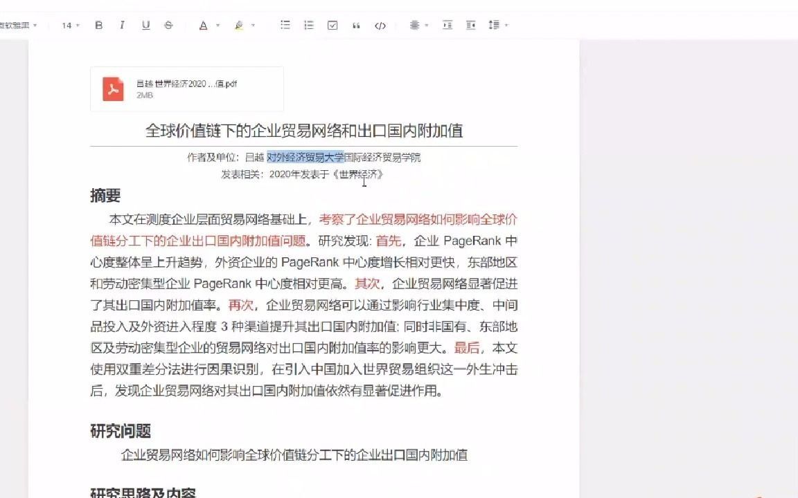The image size is (798, 498).
Task: Expand the line spacing options arrow
Action: point(506,25)
